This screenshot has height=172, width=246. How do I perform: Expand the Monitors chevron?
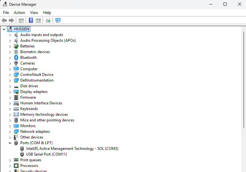(x=10, y=126)
